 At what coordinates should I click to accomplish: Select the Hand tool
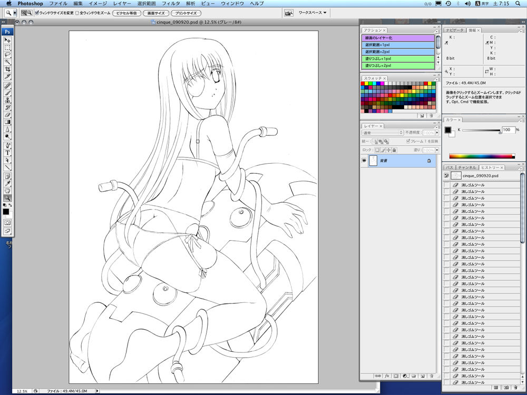(7, 191)
